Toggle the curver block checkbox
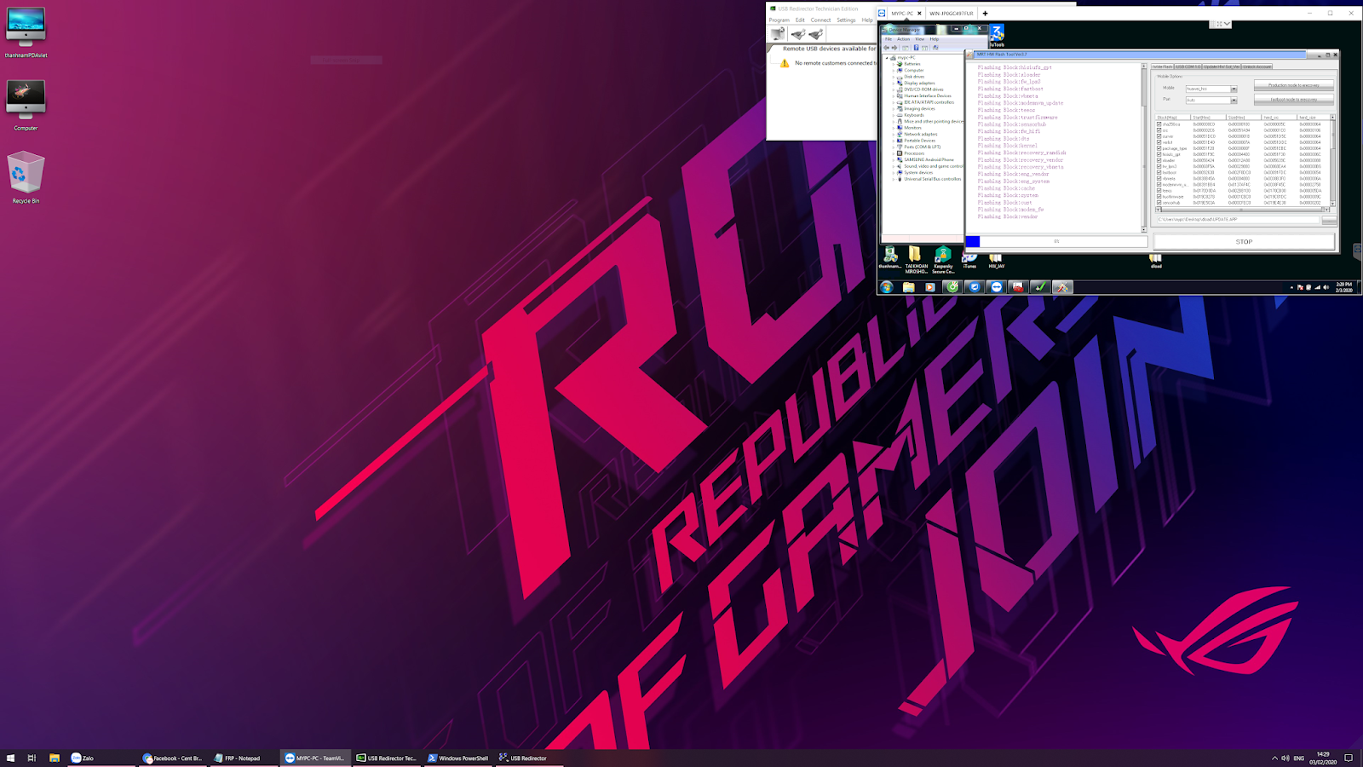1363x767 pixels. (1159, 136)
